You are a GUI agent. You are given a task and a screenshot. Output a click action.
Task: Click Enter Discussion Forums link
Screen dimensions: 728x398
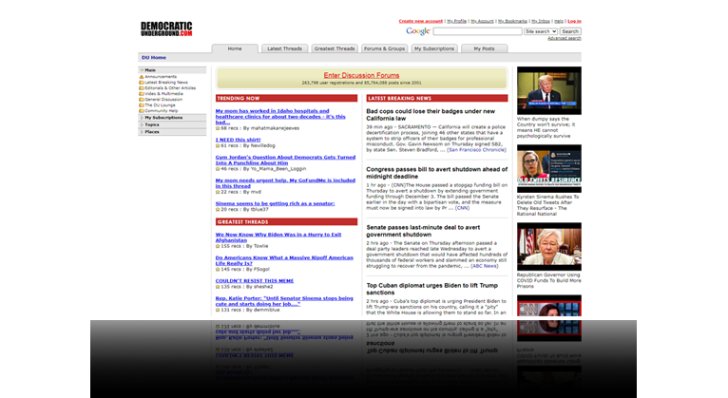[x=361, y=75]
